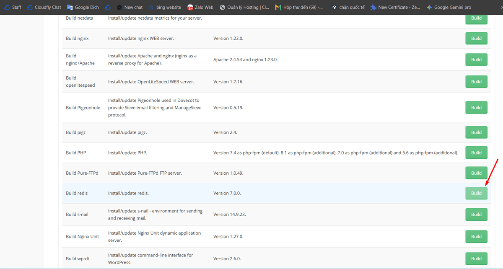The height and width of the screenshot is (269, 503).
Task: Run Build for Pigeonhole row
Action: 476,108
